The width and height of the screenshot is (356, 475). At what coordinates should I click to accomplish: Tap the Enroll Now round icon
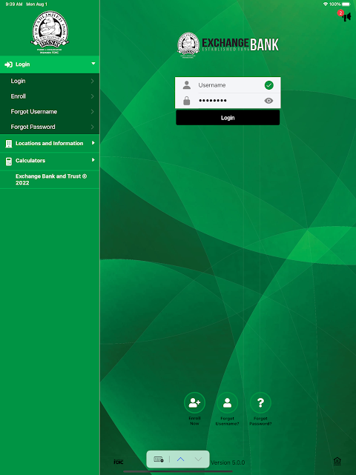194,402
